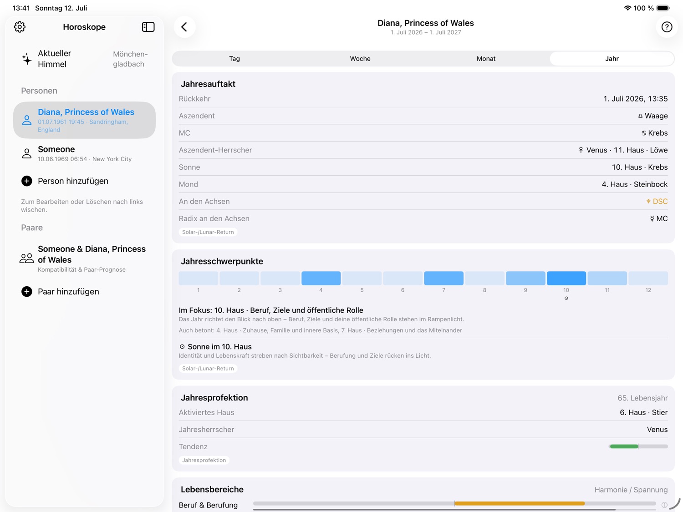The width and height of the screenshot is (683, 512).
Task: Select house 10 bar in Jahresschwerpunkte
Action: pos(566,278)
